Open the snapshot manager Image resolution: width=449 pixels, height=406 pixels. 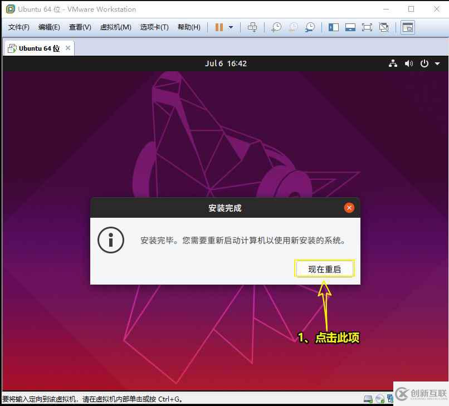coord(310,27)
